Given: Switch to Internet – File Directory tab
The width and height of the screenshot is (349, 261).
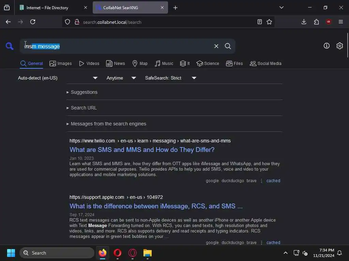Looking at the screenshot, I should tap(54, 8).
